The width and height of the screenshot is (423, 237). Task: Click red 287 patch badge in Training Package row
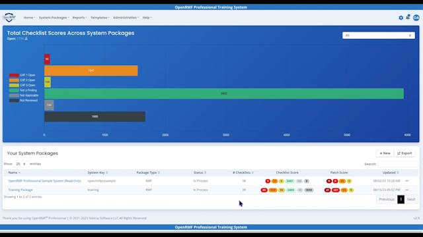click(336, 190)
